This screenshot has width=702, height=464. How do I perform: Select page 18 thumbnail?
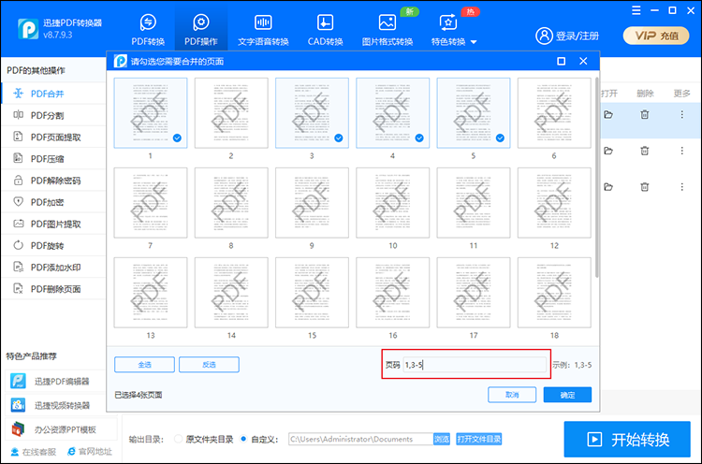coord(554,292)
